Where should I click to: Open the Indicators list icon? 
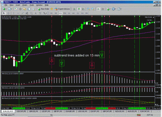[108, 9]
